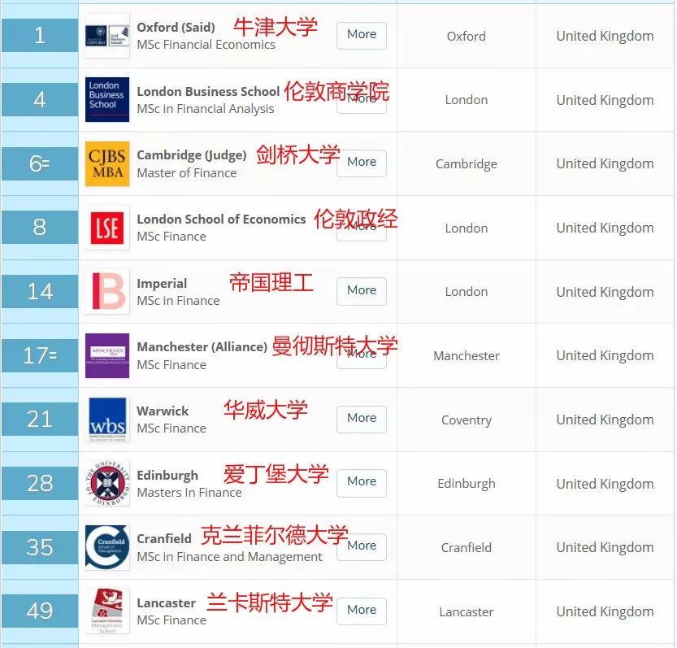Click More for Imperial MSc in Finance
This screenshot has height=648, width=677.
pos(361,290)
